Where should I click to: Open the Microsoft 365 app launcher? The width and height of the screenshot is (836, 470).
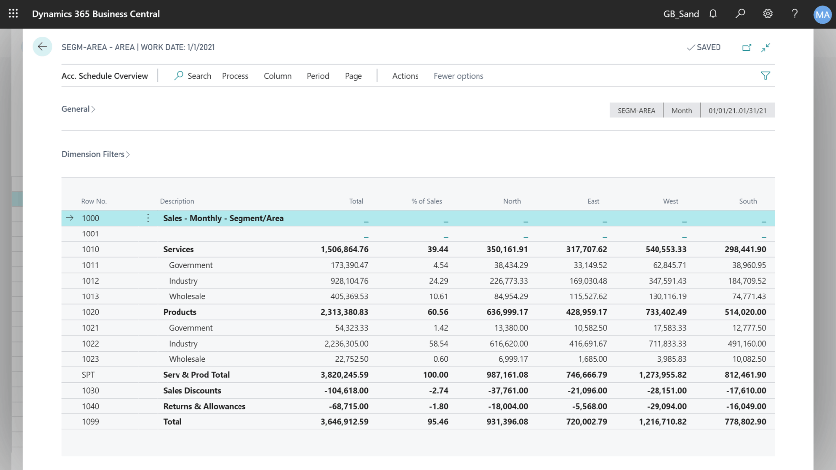pyautogui.click(x=13, y=14)
